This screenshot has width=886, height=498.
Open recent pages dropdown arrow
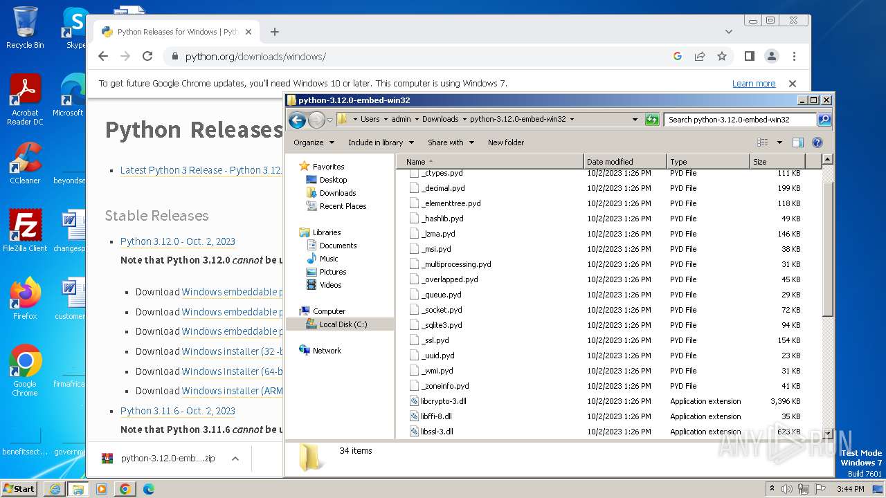click(x=329, y=120)
